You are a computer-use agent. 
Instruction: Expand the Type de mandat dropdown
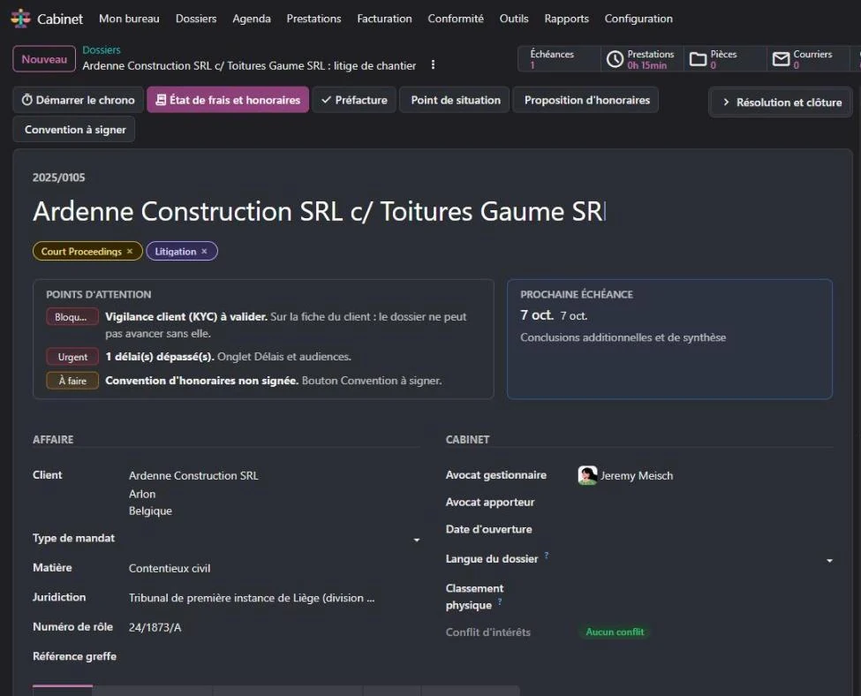click(x=417, y=540)
